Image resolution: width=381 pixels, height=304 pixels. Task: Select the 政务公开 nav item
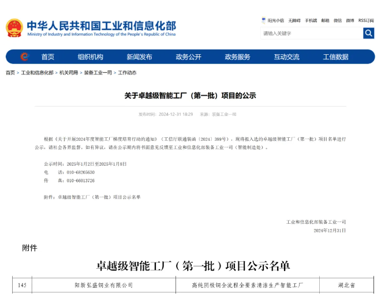pyautogui.click(x=189, y=57)
